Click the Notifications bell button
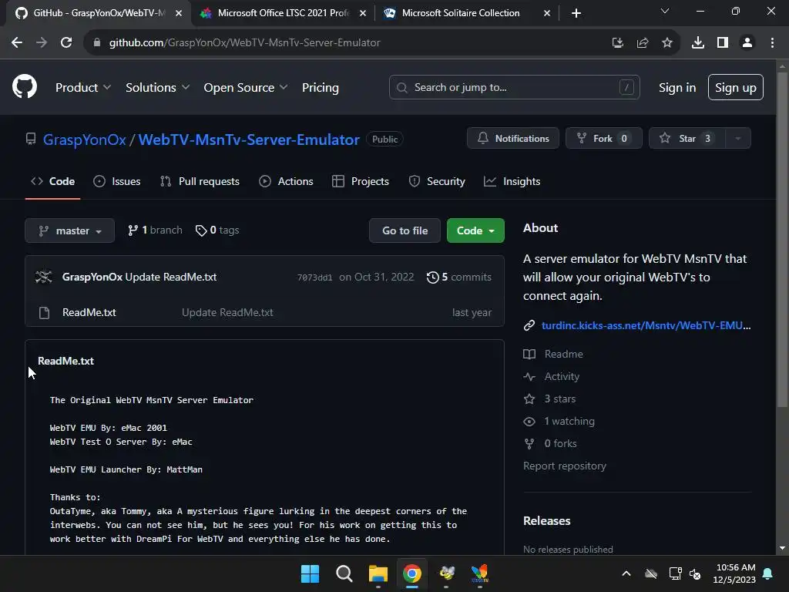Screen dimensions: 789x592 pos(512,138)
